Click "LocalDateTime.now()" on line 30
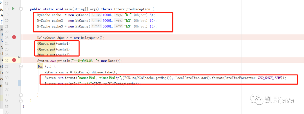The image size is (304, 114). 193,78
